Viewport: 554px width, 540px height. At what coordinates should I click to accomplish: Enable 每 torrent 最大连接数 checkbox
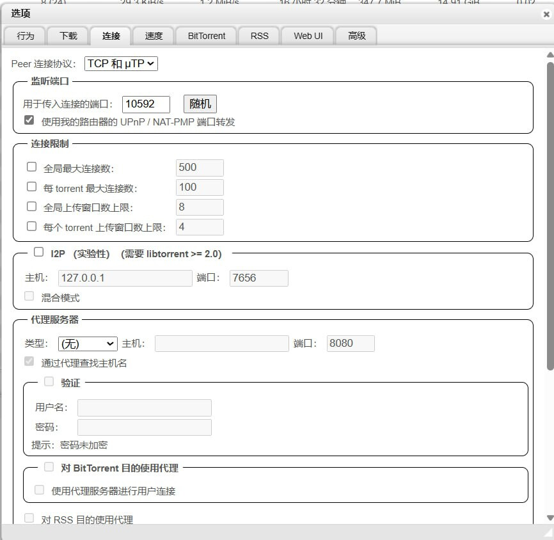pos(31,186)
